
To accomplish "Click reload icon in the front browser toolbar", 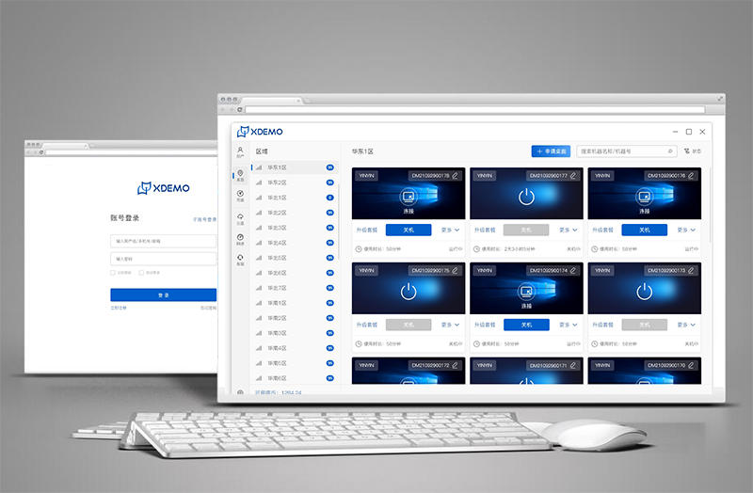I will pyautogui.click(x=240, y=110).
